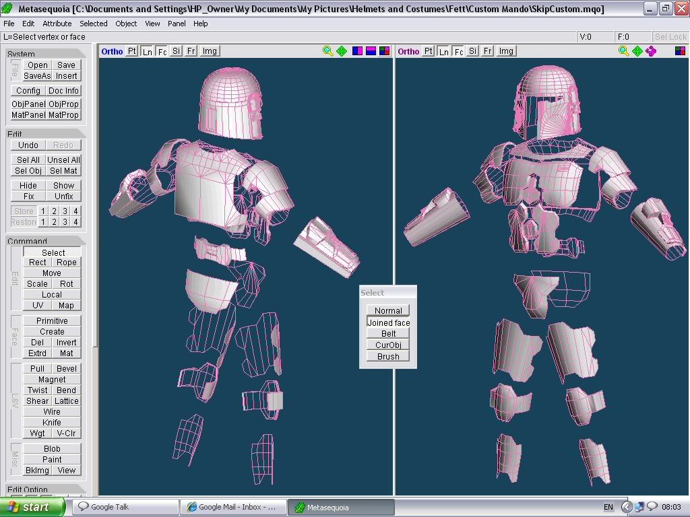690x517 pixels.
Task: Click the tray expand arrow in the taskbar
Action: coord(627,507)
